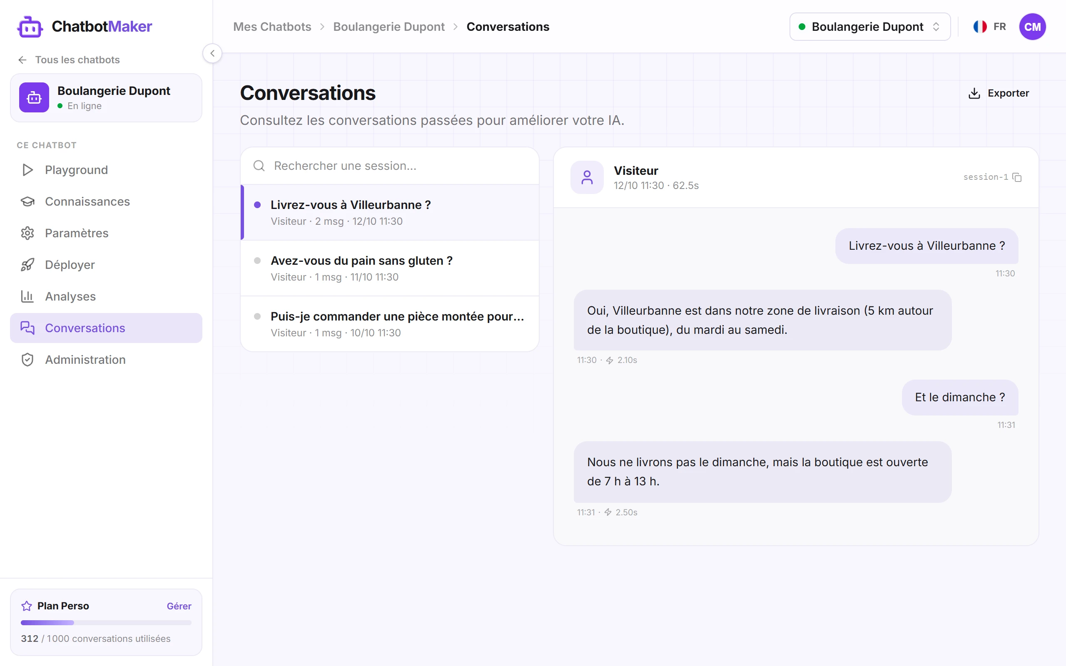Click the Exporter button

[999, 93]
